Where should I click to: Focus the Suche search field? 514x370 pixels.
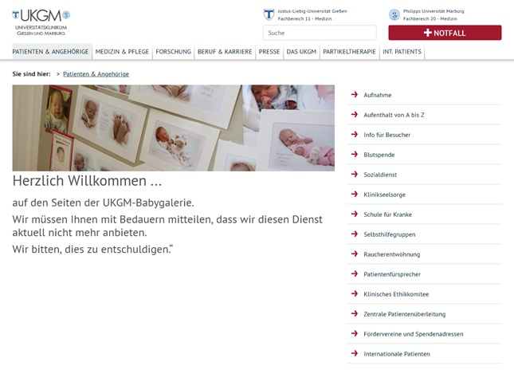tap(320, 33)
